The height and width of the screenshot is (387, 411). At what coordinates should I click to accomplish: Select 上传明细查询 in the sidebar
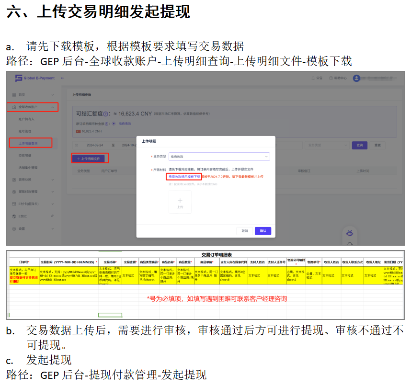[x=28, y=143]
